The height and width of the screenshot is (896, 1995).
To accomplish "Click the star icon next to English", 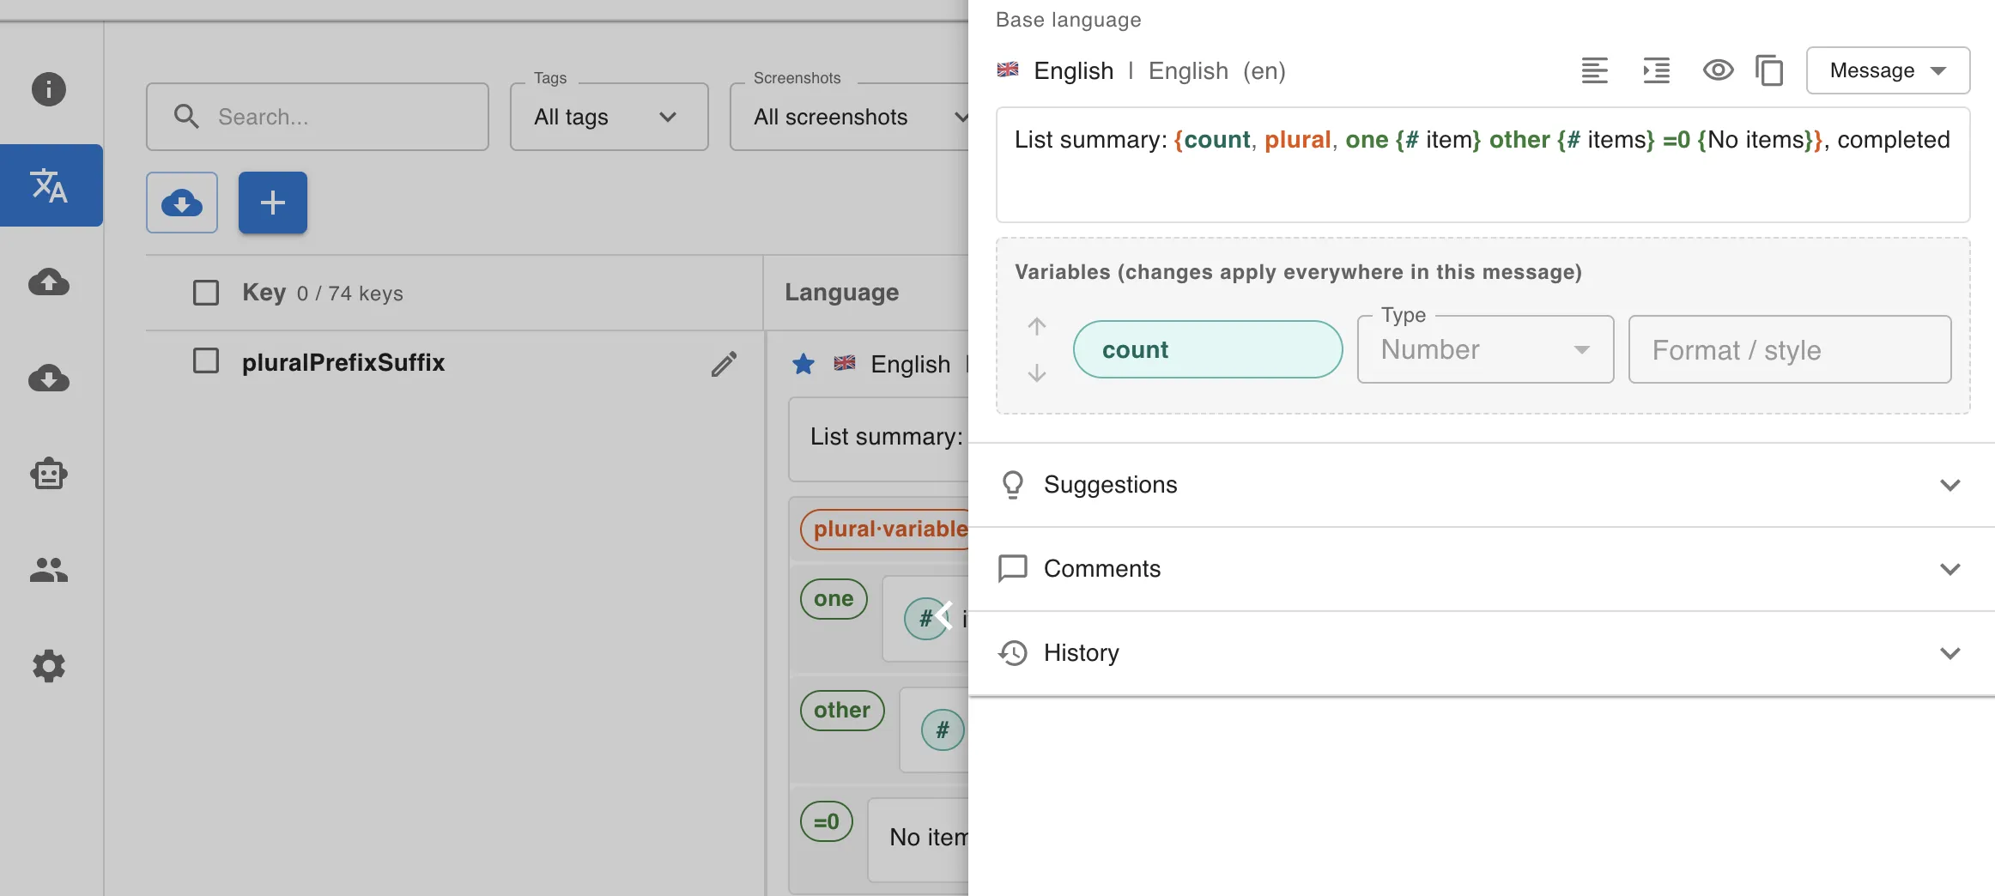I will (803, 364).
